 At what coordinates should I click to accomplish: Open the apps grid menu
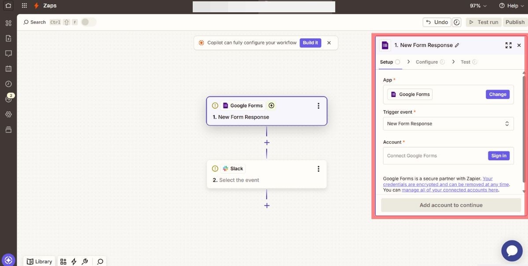24,6
